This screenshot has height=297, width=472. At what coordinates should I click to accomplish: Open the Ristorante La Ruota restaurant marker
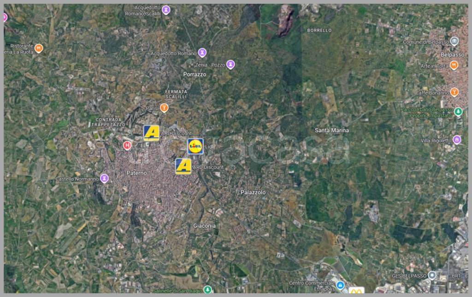pos(39,48)
